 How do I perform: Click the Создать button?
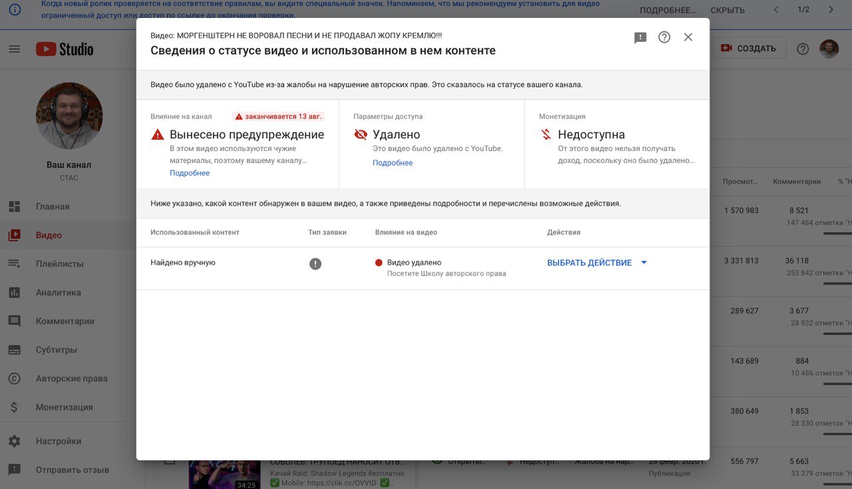(749, 48)
